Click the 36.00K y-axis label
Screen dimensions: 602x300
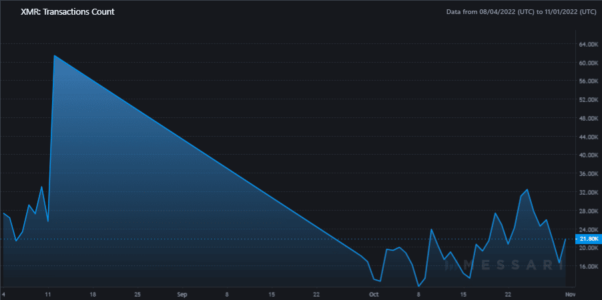(588, 174)
